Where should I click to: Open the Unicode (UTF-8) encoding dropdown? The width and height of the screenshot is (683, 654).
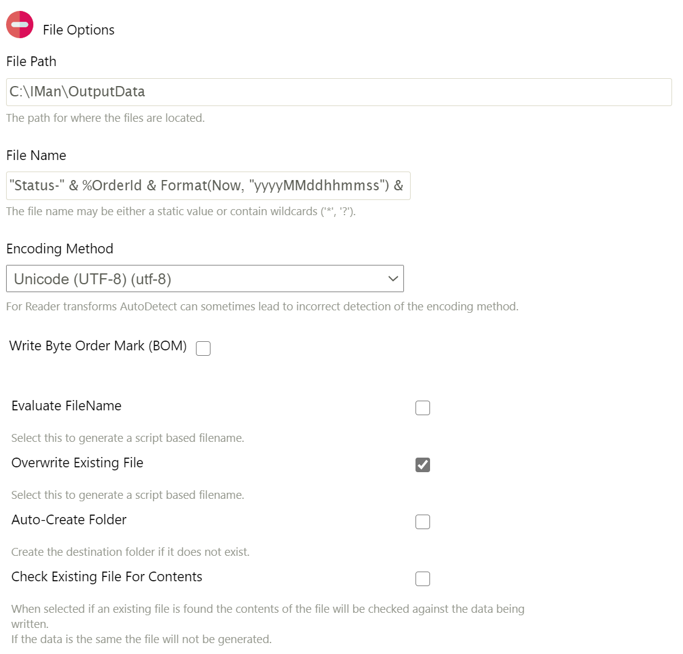pyautogui.click(x=204, y=279)
